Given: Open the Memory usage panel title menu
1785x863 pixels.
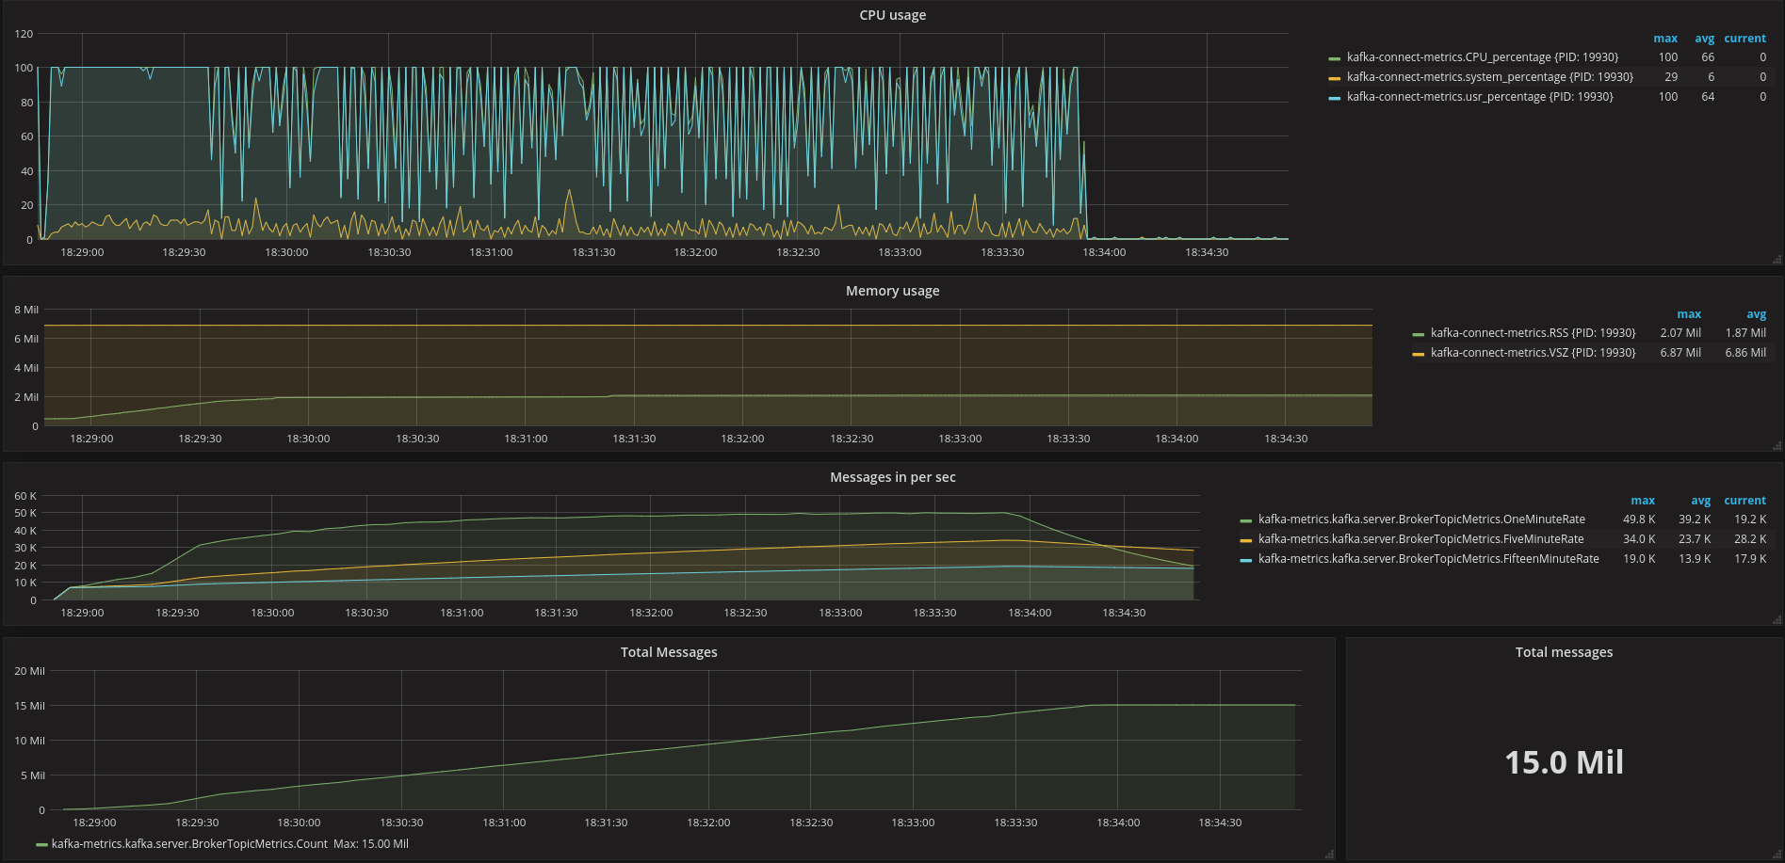Looking at the screenshot, I should (x=892, y=291).
